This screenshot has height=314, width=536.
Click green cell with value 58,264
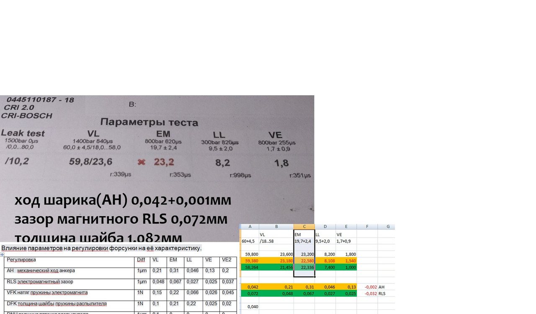pos(250,267)
